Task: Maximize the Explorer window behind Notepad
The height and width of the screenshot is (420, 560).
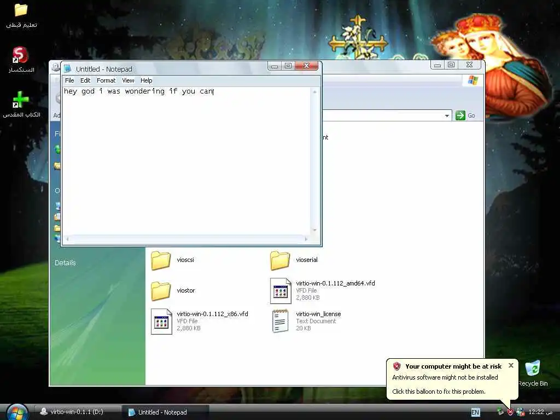Action: click(x=451, y=65)
